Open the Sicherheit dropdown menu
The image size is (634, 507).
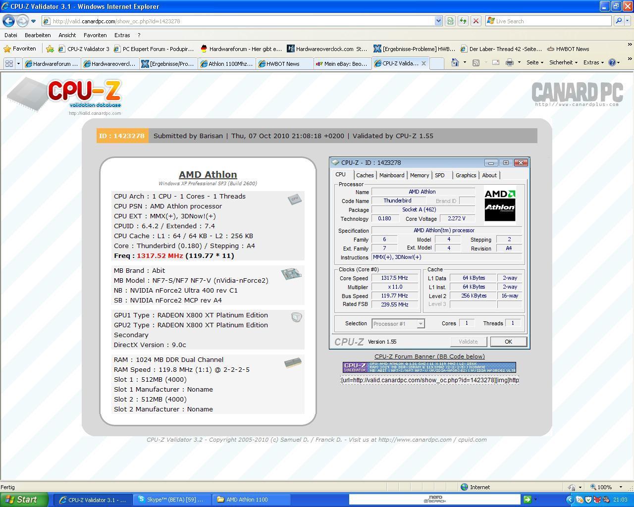click(563, 62)
